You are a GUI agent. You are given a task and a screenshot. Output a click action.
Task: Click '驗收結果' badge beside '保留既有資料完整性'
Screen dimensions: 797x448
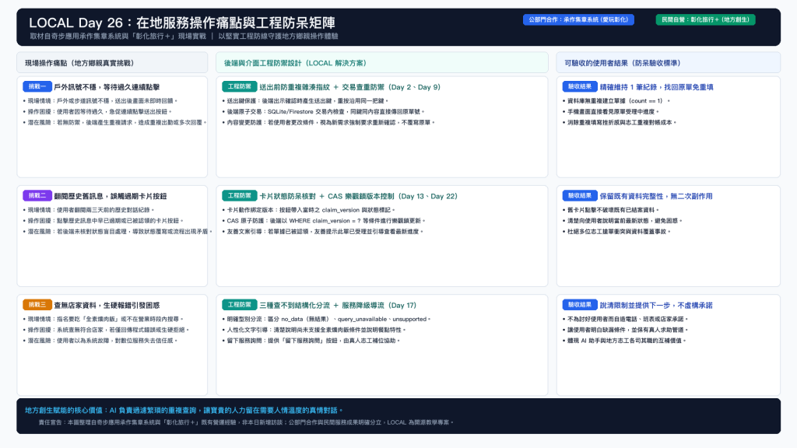580,195
